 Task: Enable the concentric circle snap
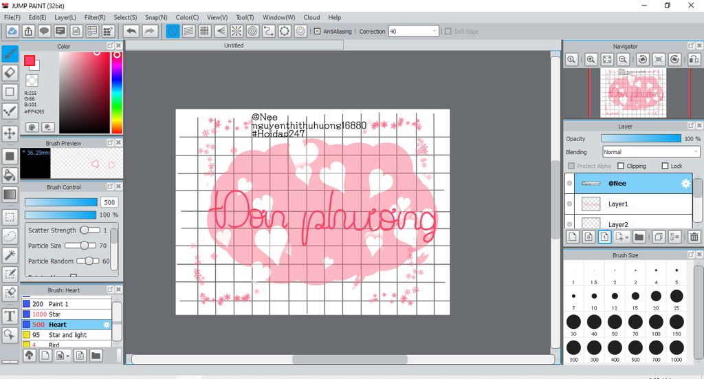point(253,31)
